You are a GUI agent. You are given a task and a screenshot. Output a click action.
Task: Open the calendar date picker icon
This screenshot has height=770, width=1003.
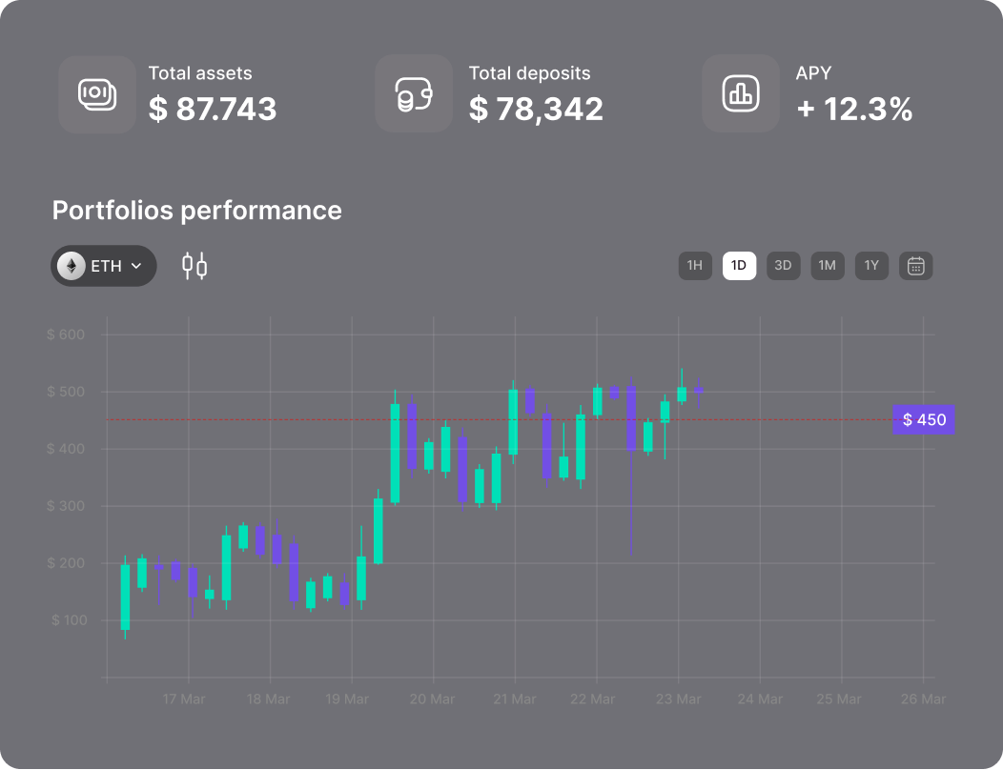916,266
